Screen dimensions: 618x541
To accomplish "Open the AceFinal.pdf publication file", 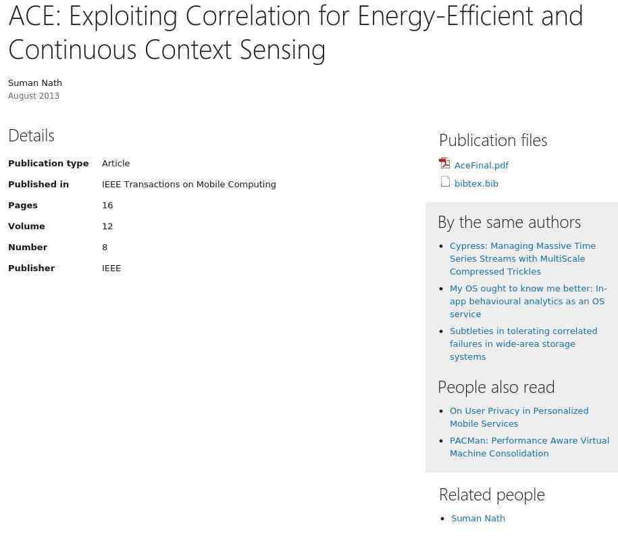I will tap(481, 166).
